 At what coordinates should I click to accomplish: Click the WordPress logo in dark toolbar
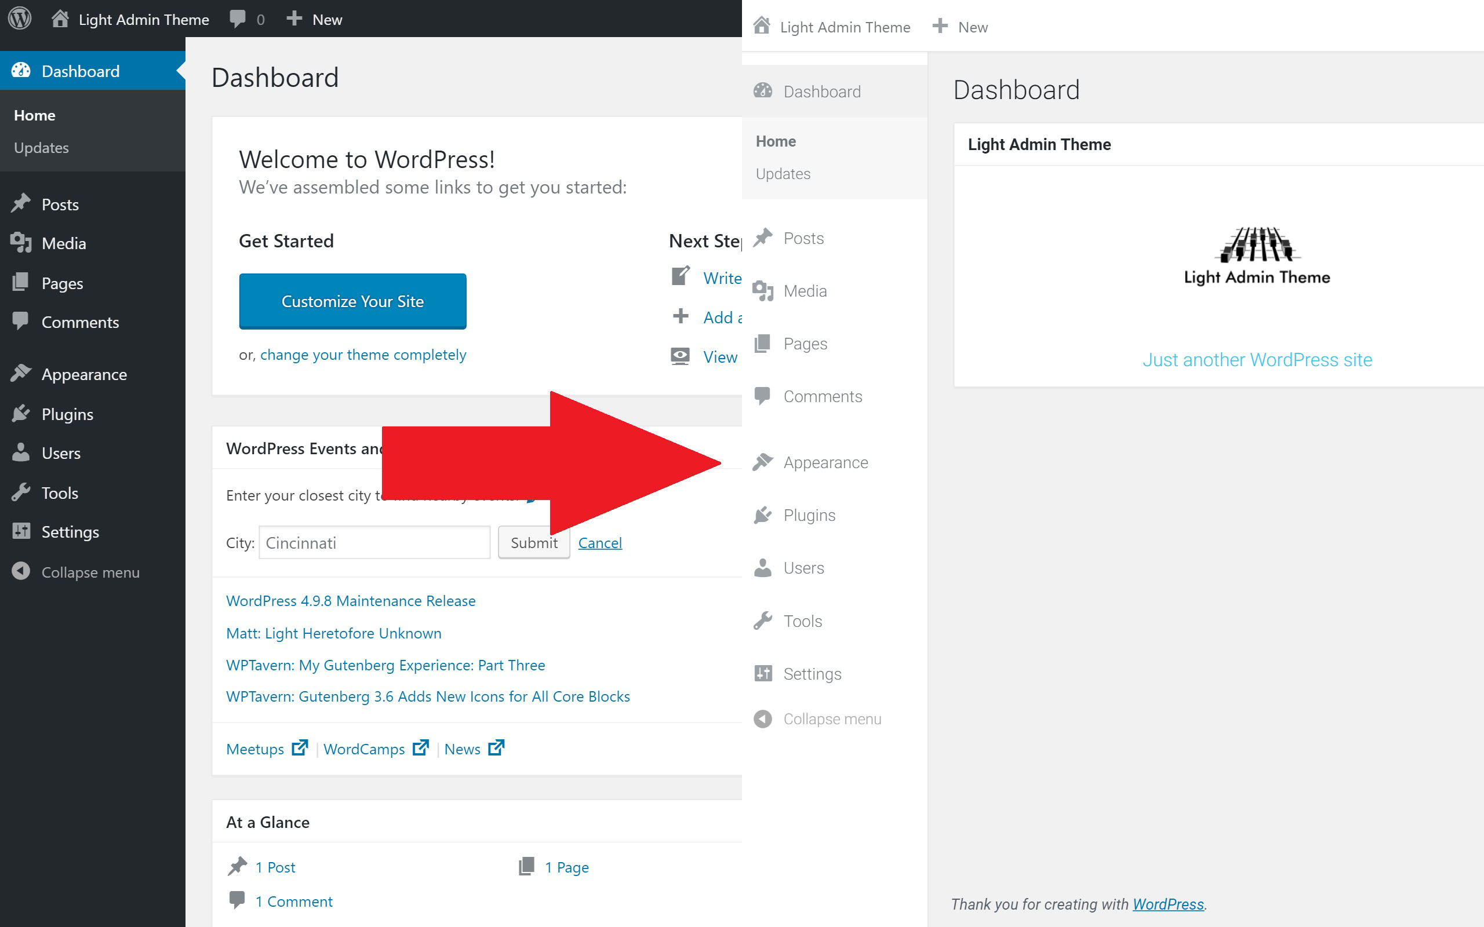pyautogui.click(x=20, y=19)
